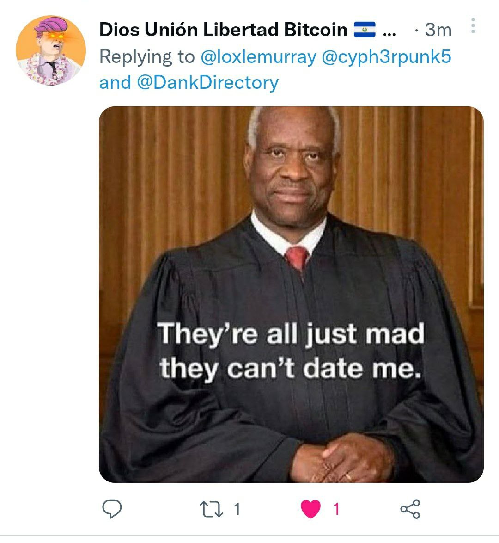
Task: Tap the "Replying to" label
Action: 147,56
